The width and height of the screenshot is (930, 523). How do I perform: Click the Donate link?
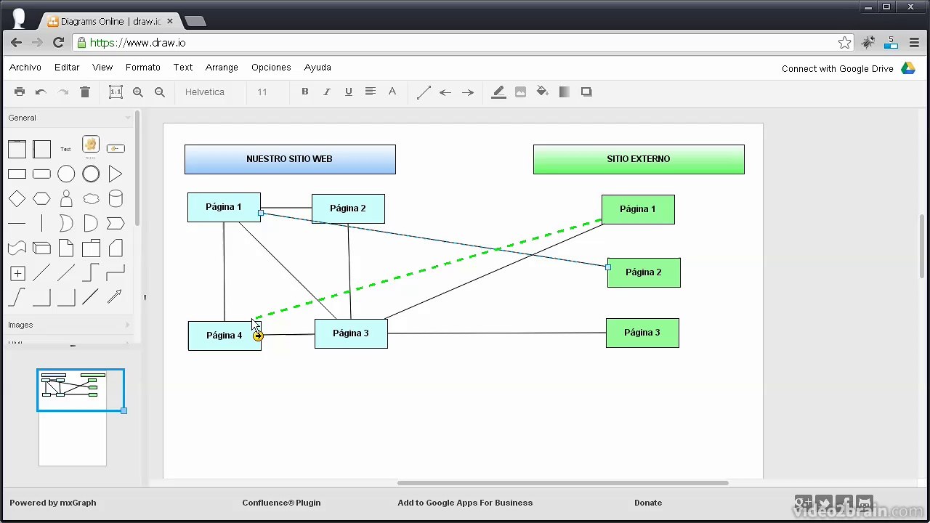[648, 503]
